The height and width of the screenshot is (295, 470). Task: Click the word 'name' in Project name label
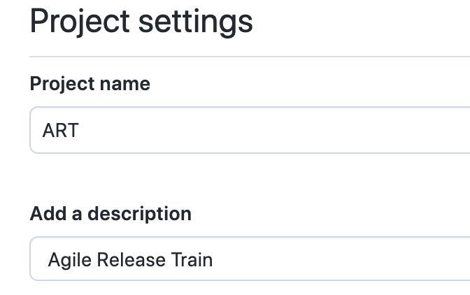[x=124, y=84]
